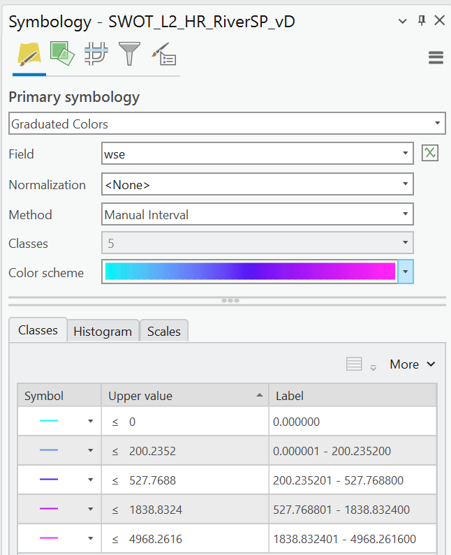Switch to the Scales tab
The height and width of the screenshot is (555, 451).
pos(164,332)
